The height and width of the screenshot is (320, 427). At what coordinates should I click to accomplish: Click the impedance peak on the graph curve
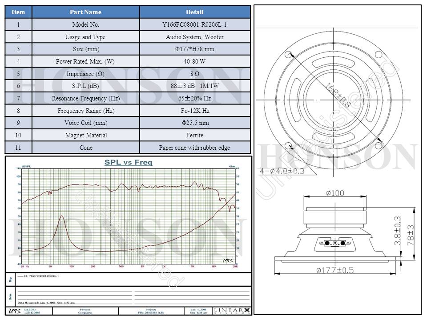point(62,216)
